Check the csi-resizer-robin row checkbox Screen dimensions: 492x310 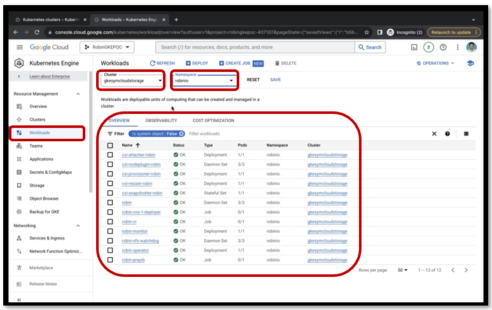(110, 183)
